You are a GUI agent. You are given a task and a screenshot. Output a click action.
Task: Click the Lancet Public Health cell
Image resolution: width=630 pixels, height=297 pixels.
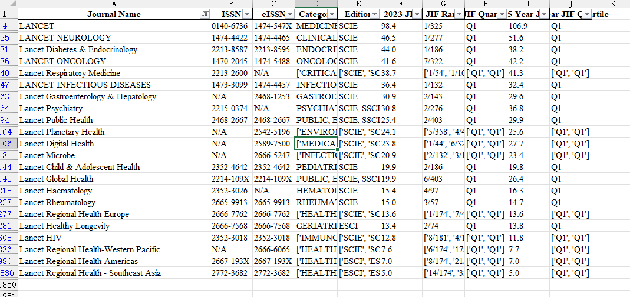[114, 120]
